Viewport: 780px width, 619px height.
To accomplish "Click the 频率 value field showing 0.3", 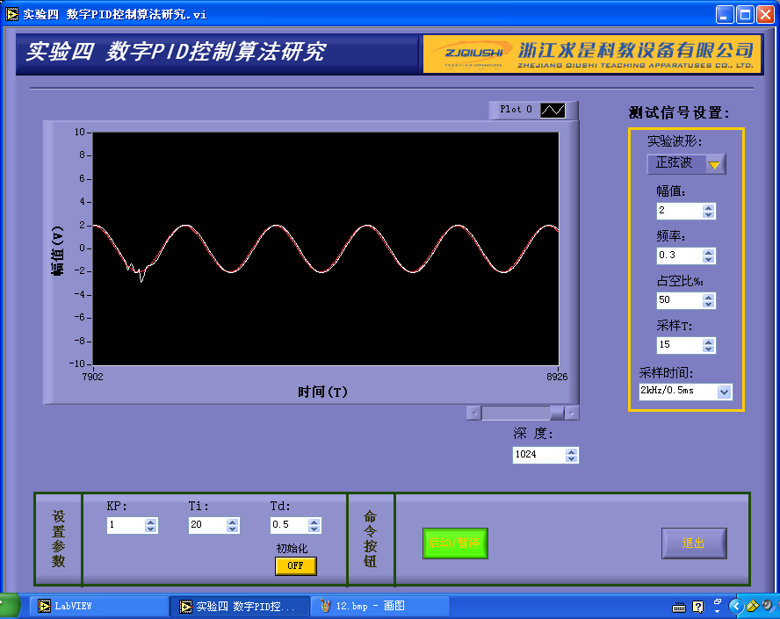I will click(678, 256).
